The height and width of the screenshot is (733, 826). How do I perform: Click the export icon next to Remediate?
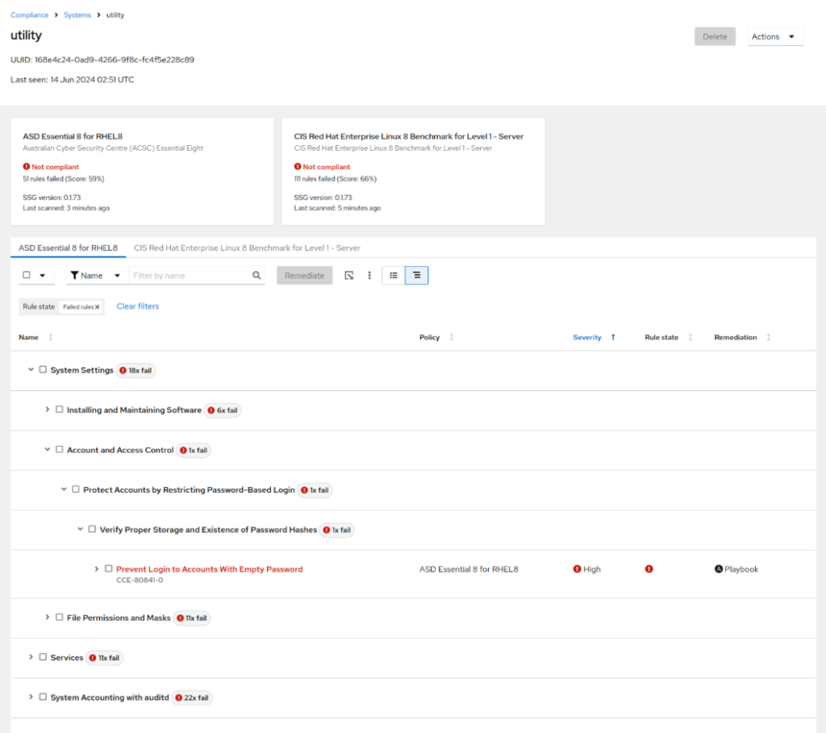[348, 276]
